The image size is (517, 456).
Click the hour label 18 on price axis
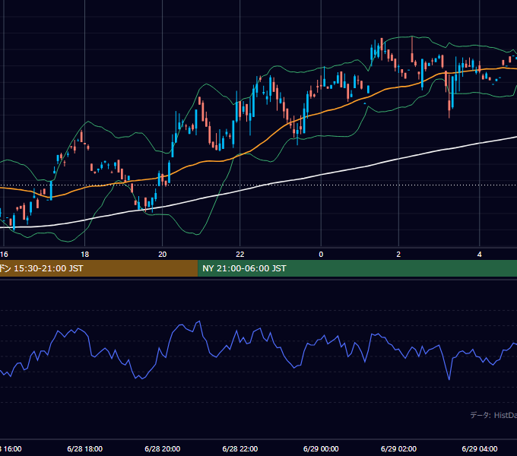pyautogui.click(x=84, y=255)
